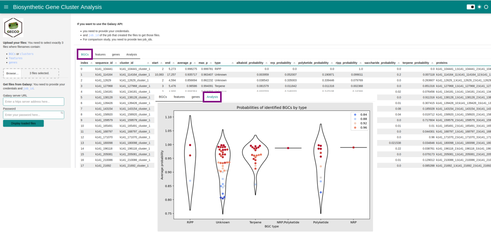The width and height of the screenshot is (491, 235).
Task: Click the sun theme icon in the header
Action: pos(479,7)
